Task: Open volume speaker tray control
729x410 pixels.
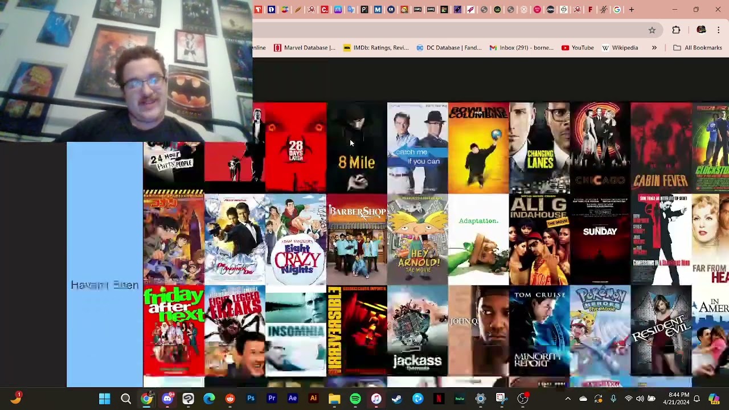Action: [640, 399]
